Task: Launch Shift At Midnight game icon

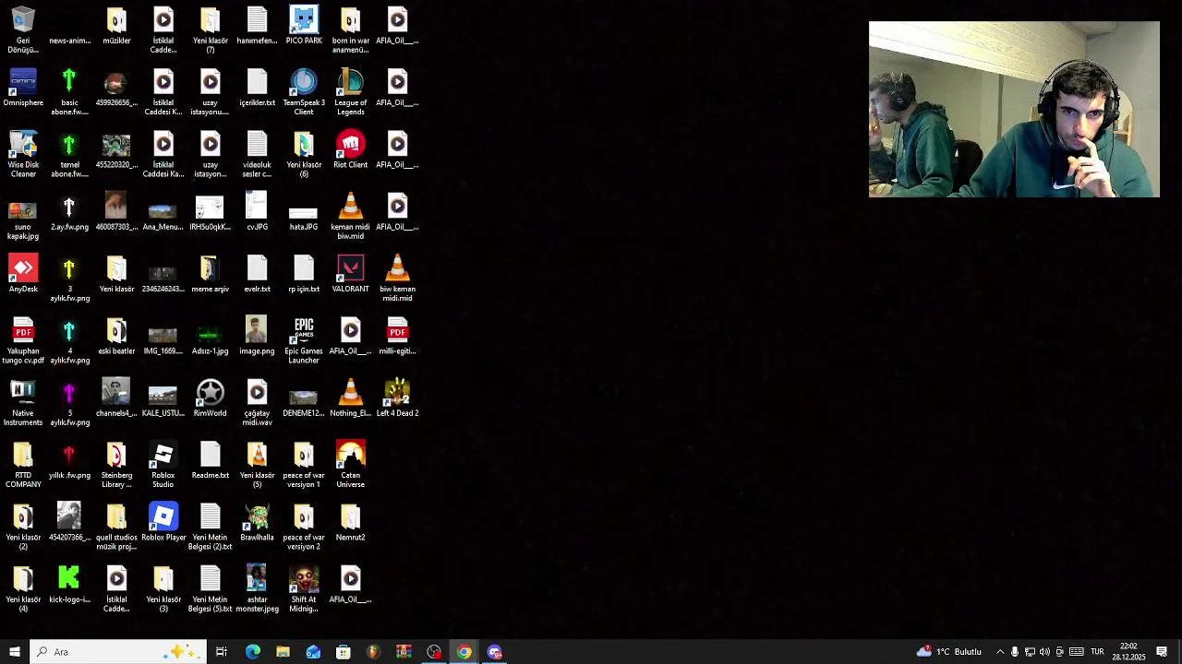Action: (x=304, y=588)
